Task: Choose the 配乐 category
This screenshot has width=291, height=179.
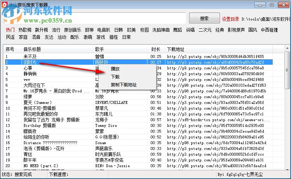Action: pyautogui.click(x=75, y=37)
